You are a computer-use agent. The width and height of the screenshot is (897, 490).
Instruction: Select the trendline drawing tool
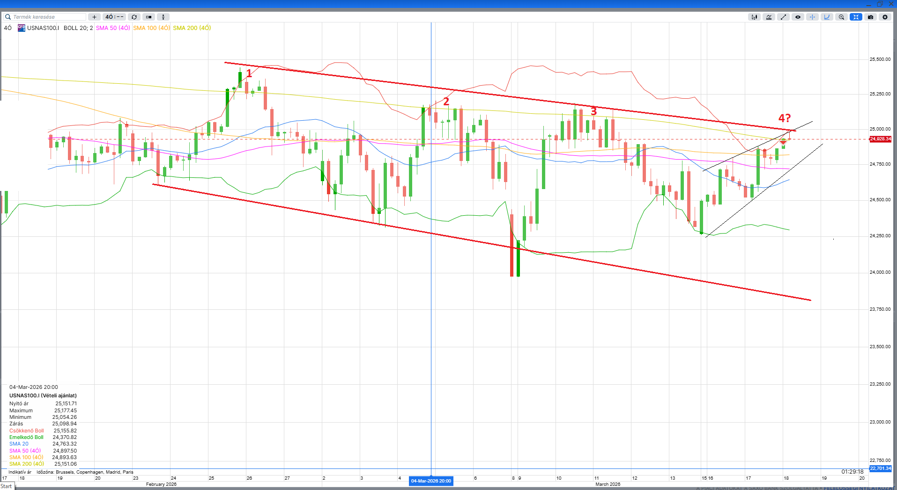click(783, 17)
